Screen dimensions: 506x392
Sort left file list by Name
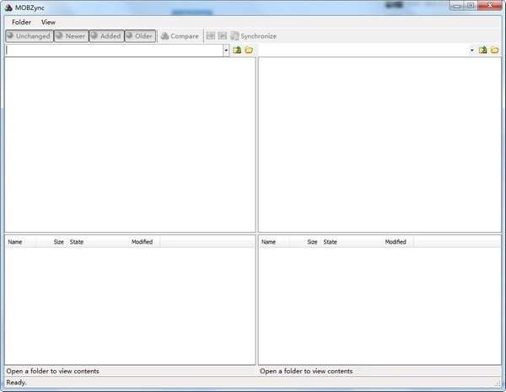(20, 242)
